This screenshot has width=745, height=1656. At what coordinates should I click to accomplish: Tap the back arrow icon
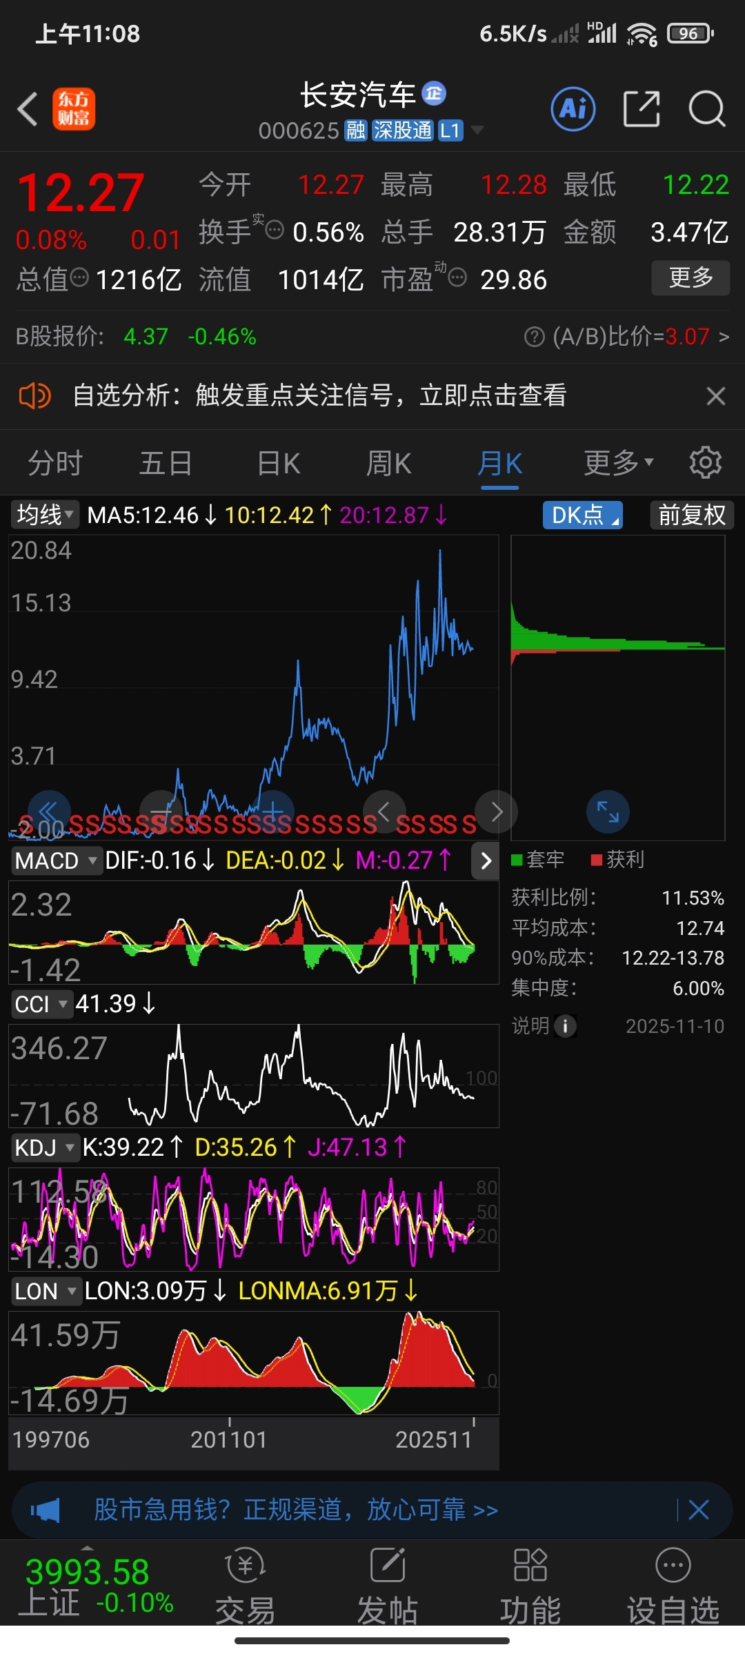(x=28, y=109)
